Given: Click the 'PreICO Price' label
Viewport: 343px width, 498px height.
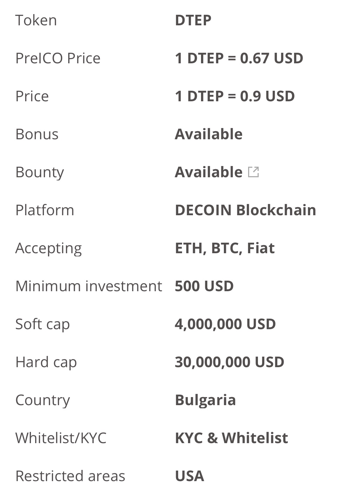Looking at the screenshot, I should [58, 58].
